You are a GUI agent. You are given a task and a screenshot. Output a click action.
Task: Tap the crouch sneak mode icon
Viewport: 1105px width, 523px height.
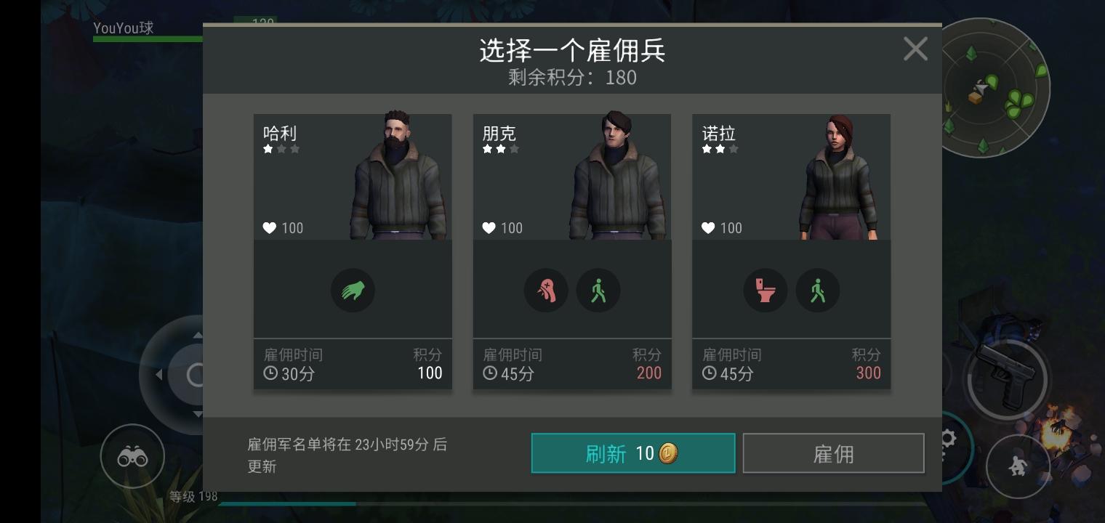point(1018,466)
